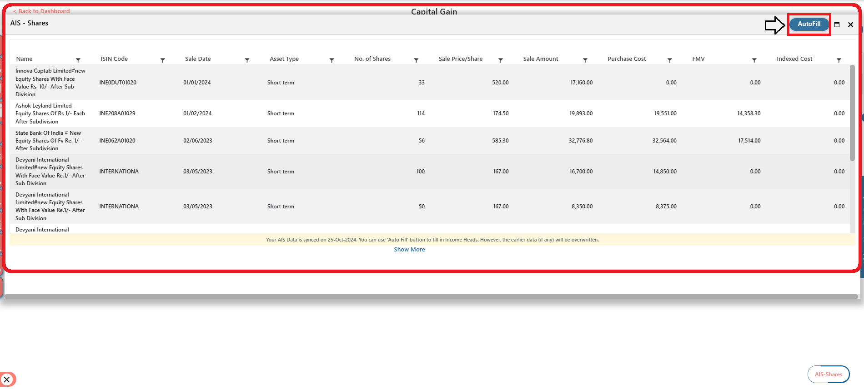Open the Sale Amount column filter

coord(585,60)
